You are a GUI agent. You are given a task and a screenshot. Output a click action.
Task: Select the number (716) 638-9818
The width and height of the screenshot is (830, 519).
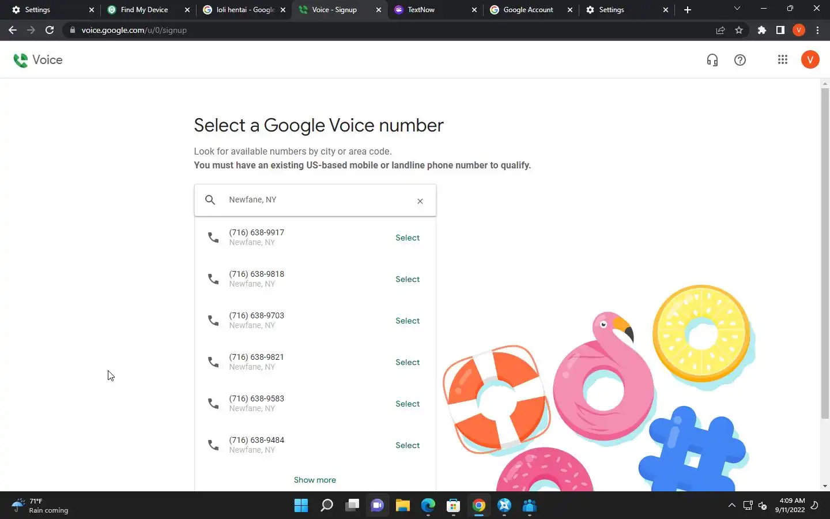click(x=408, y=279)
